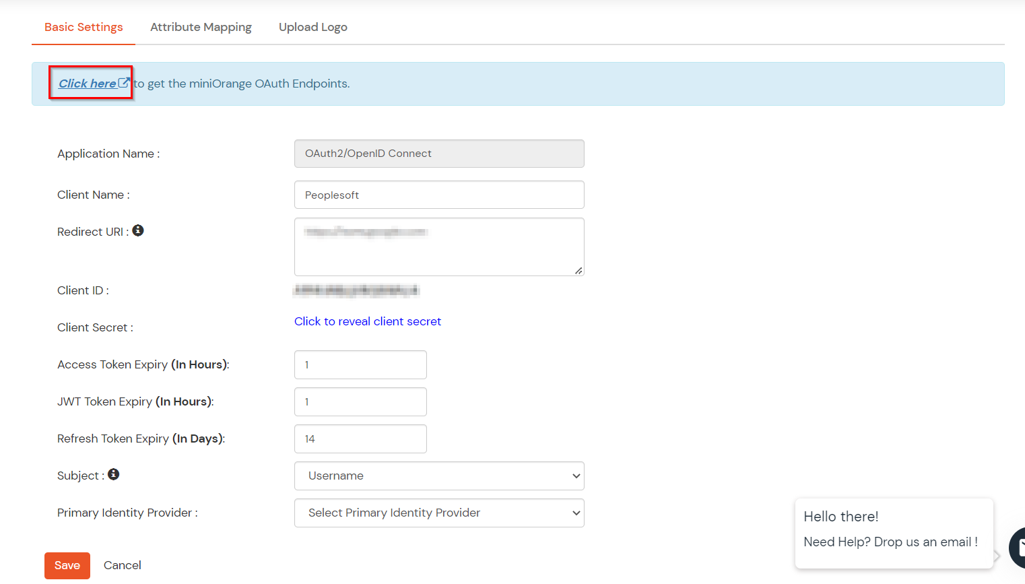Image resolution: width=1025 pixels, height=584 pixels.
Task: Click the info icon next to Subject
Action: [x=114, y=474]
